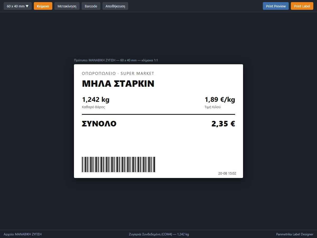Click the Καθαρό Βάρος caption

point(94,107)
